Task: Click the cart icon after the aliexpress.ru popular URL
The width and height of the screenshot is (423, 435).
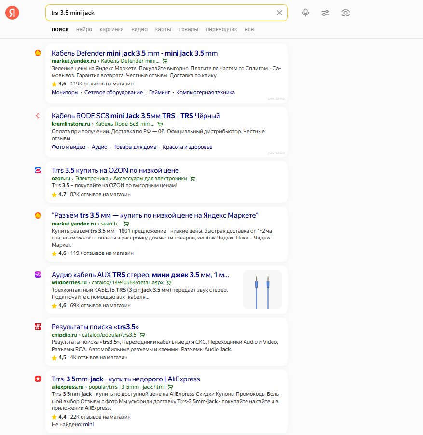Action: (170, 387)
